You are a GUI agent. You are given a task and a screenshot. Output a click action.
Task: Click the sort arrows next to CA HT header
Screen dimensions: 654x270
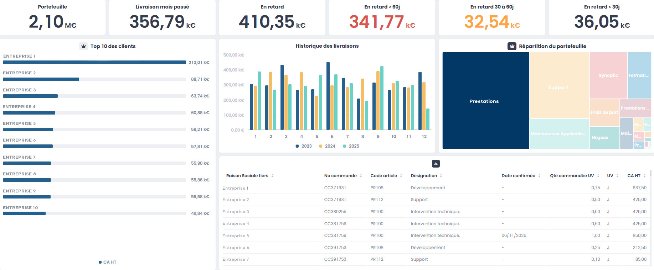(x=644, y=176)
